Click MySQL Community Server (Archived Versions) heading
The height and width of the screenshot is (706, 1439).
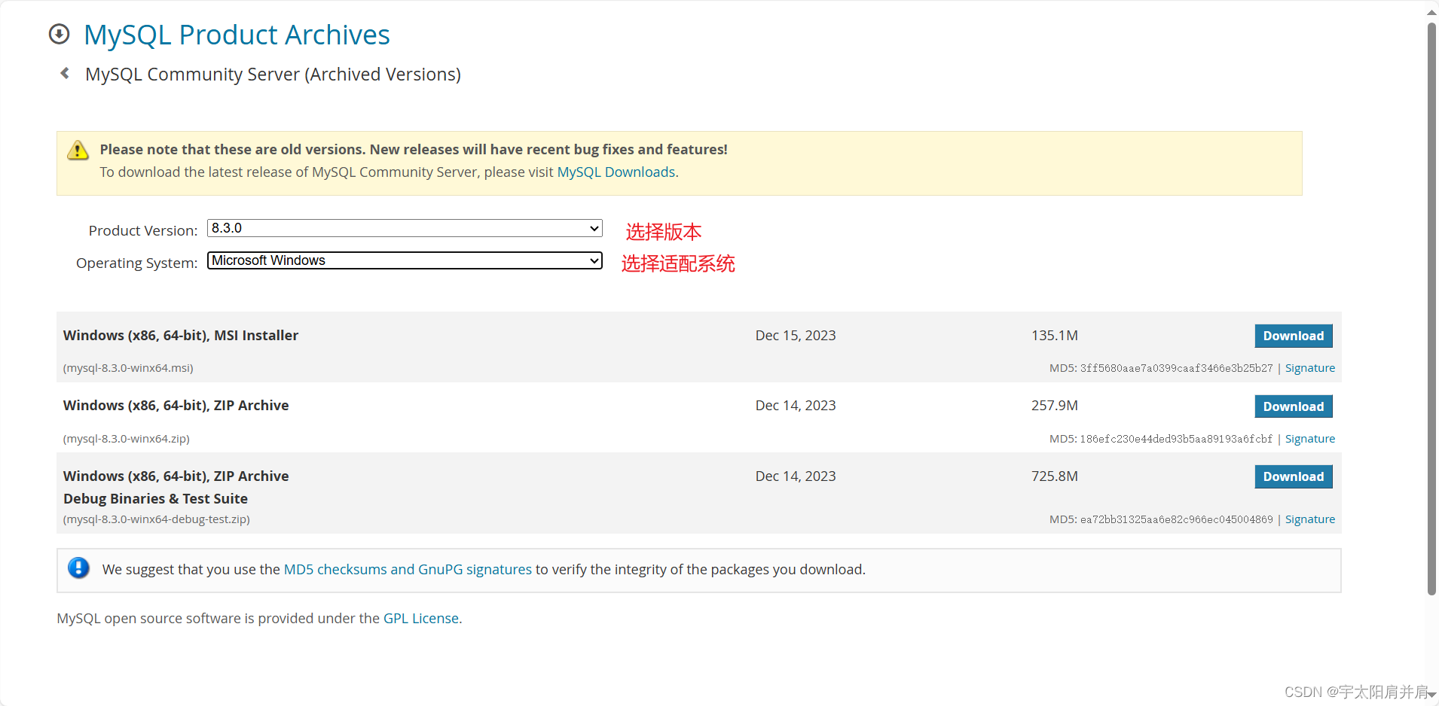[273, 75]
